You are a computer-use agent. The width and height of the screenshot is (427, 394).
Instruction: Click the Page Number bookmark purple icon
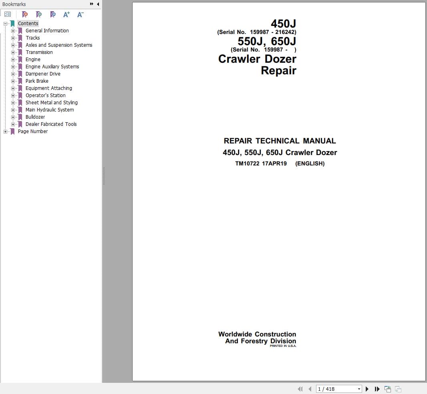coord(12,131)
